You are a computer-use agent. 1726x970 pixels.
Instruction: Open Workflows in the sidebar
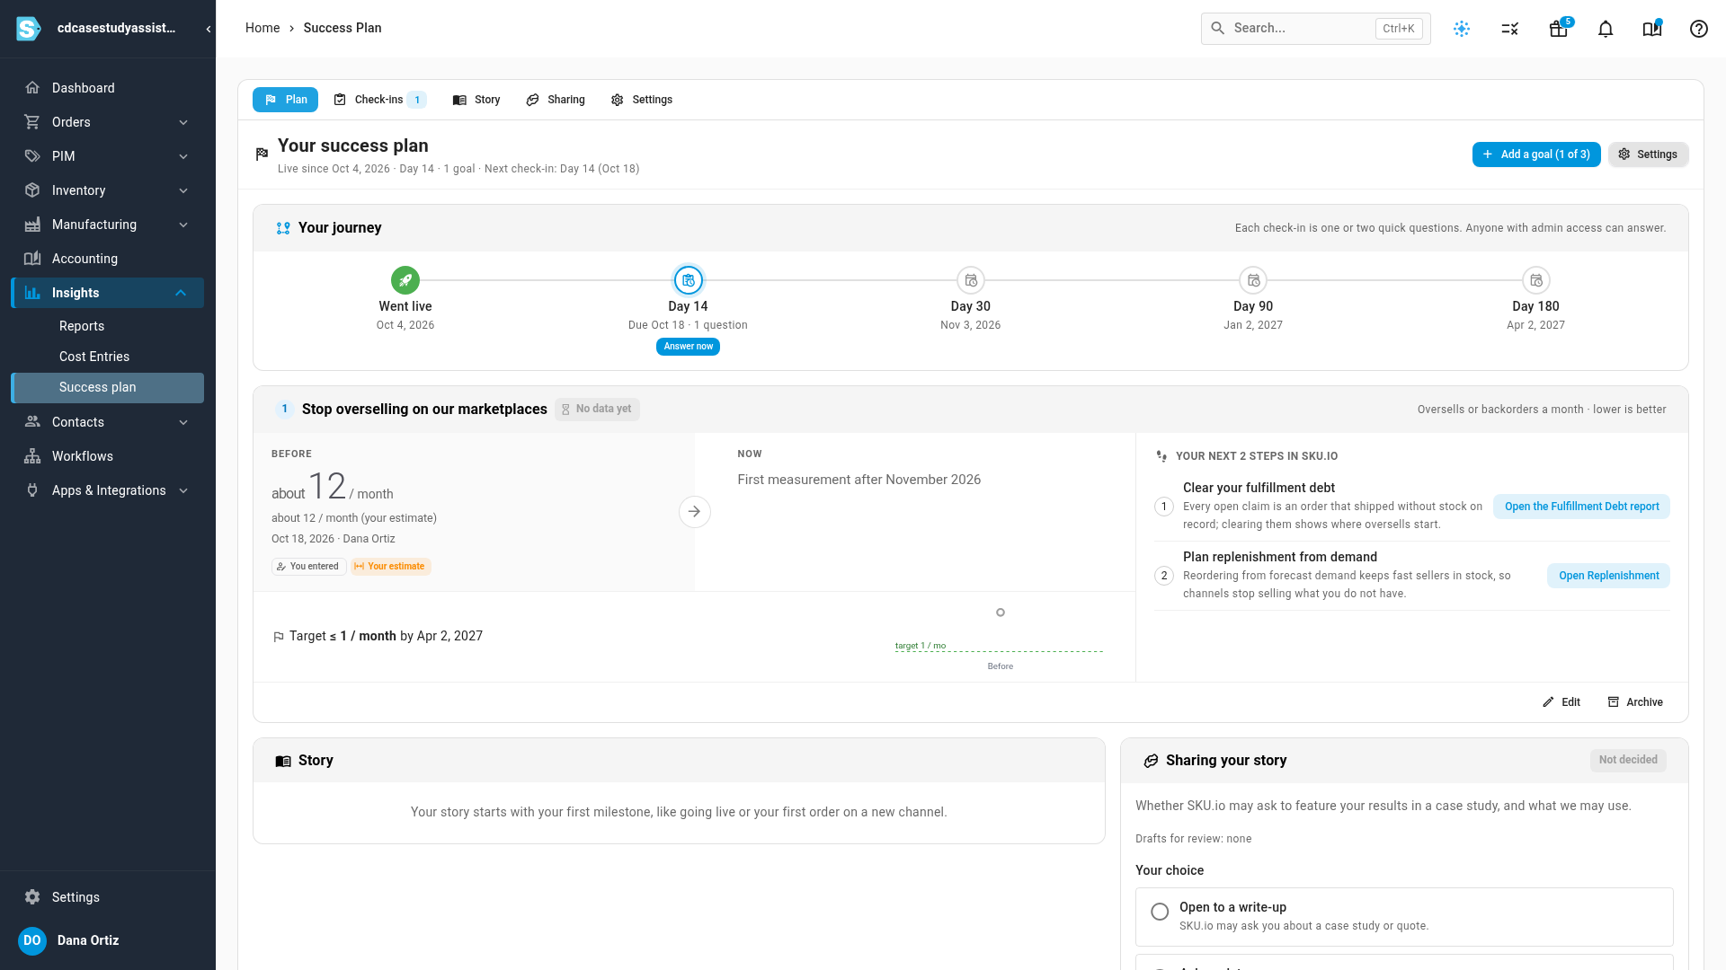point(108,456)
